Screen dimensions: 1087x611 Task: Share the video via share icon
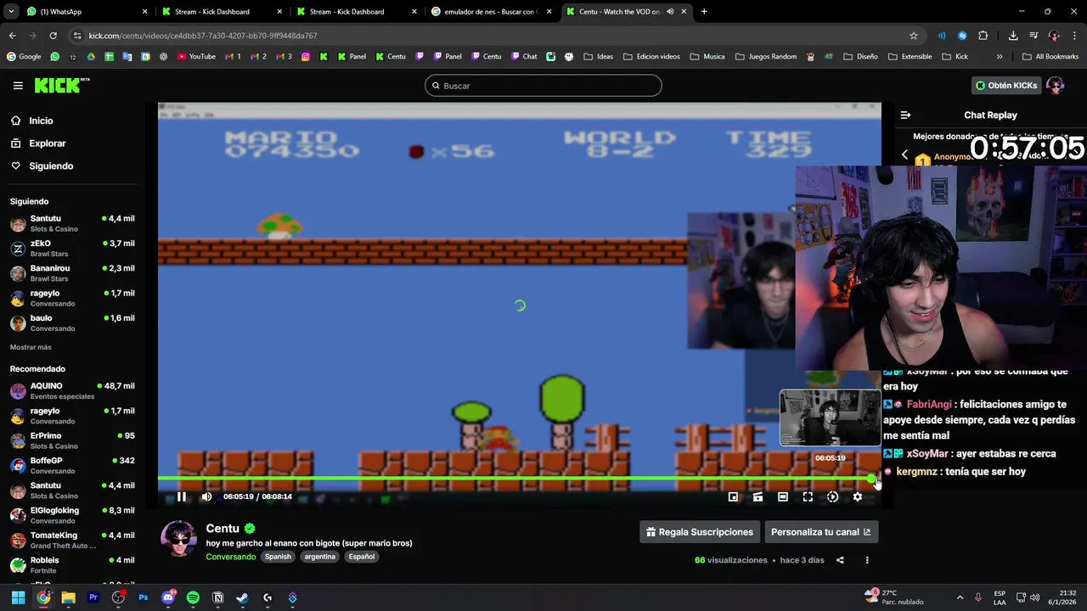840,560
